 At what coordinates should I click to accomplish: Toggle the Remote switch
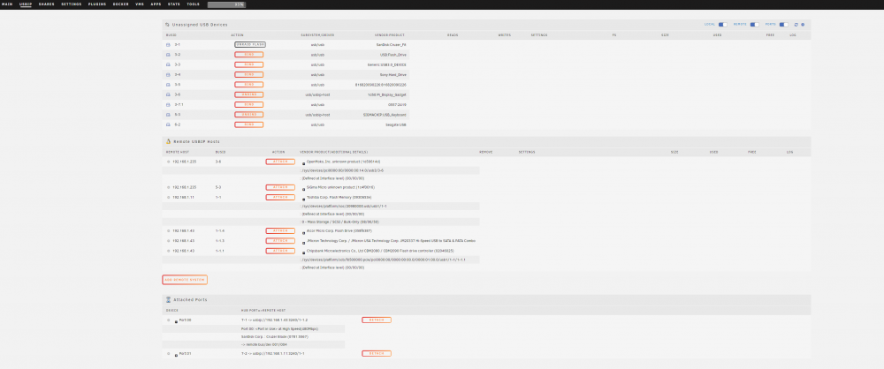[x=754, y=25]
